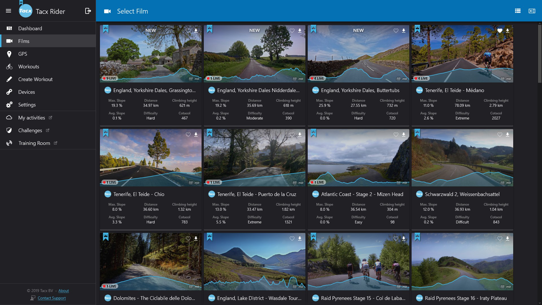Select 'Tenerife, El Teide - Chio' title

(x=139, y=194)
